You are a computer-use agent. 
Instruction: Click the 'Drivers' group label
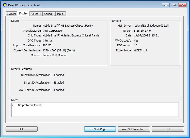tap(116, 21)
